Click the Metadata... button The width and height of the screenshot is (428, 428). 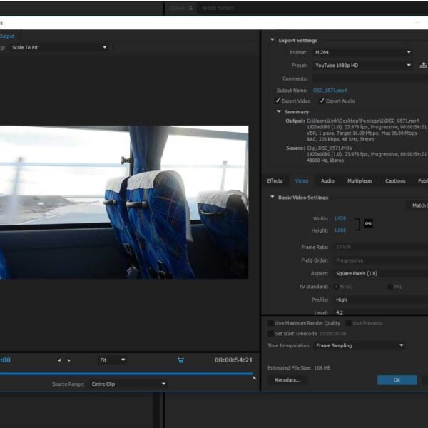pos(287,380)
